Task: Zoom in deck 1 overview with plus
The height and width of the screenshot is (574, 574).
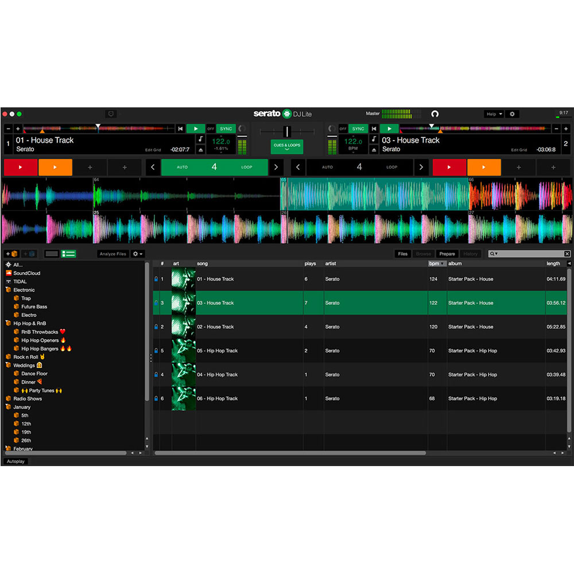Action: 18,129
